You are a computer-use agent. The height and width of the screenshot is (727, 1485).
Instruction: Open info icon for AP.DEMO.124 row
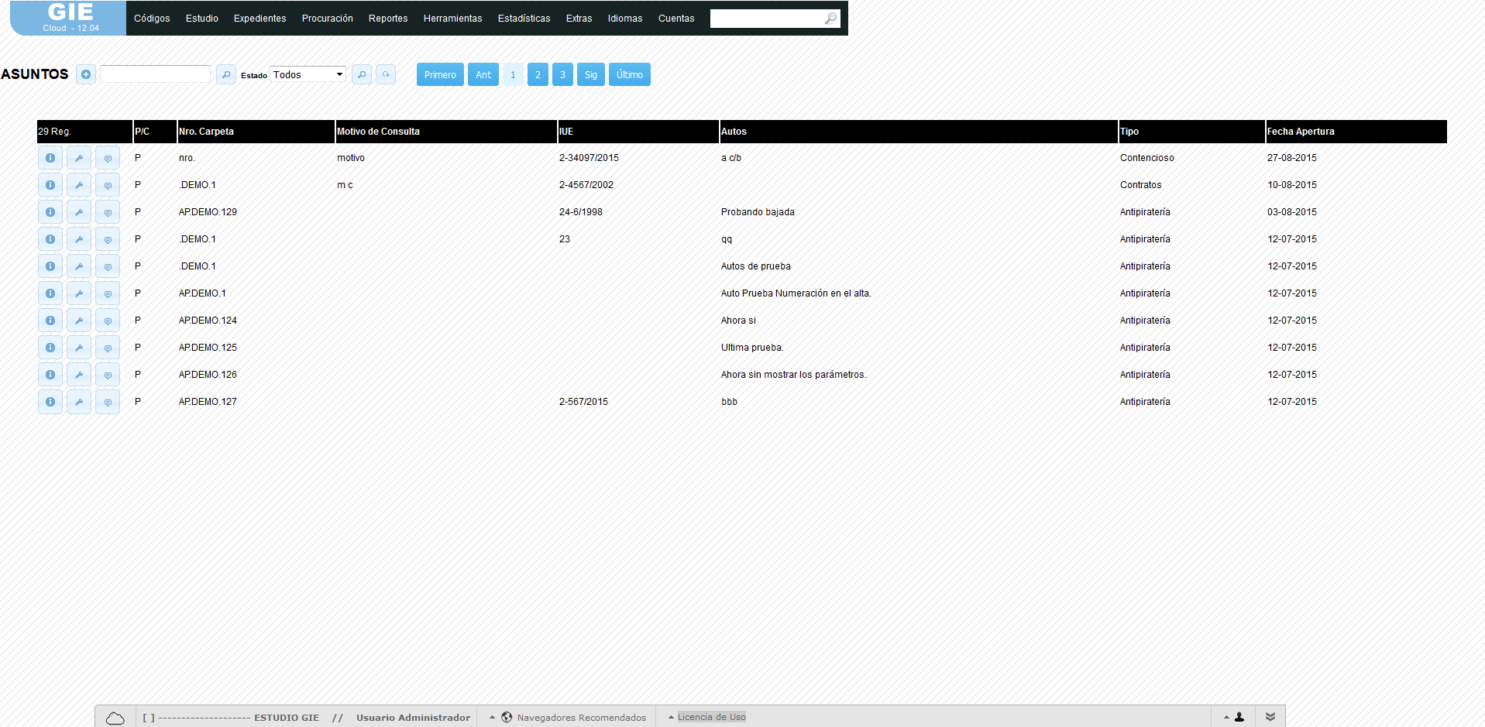coord(50,321)
